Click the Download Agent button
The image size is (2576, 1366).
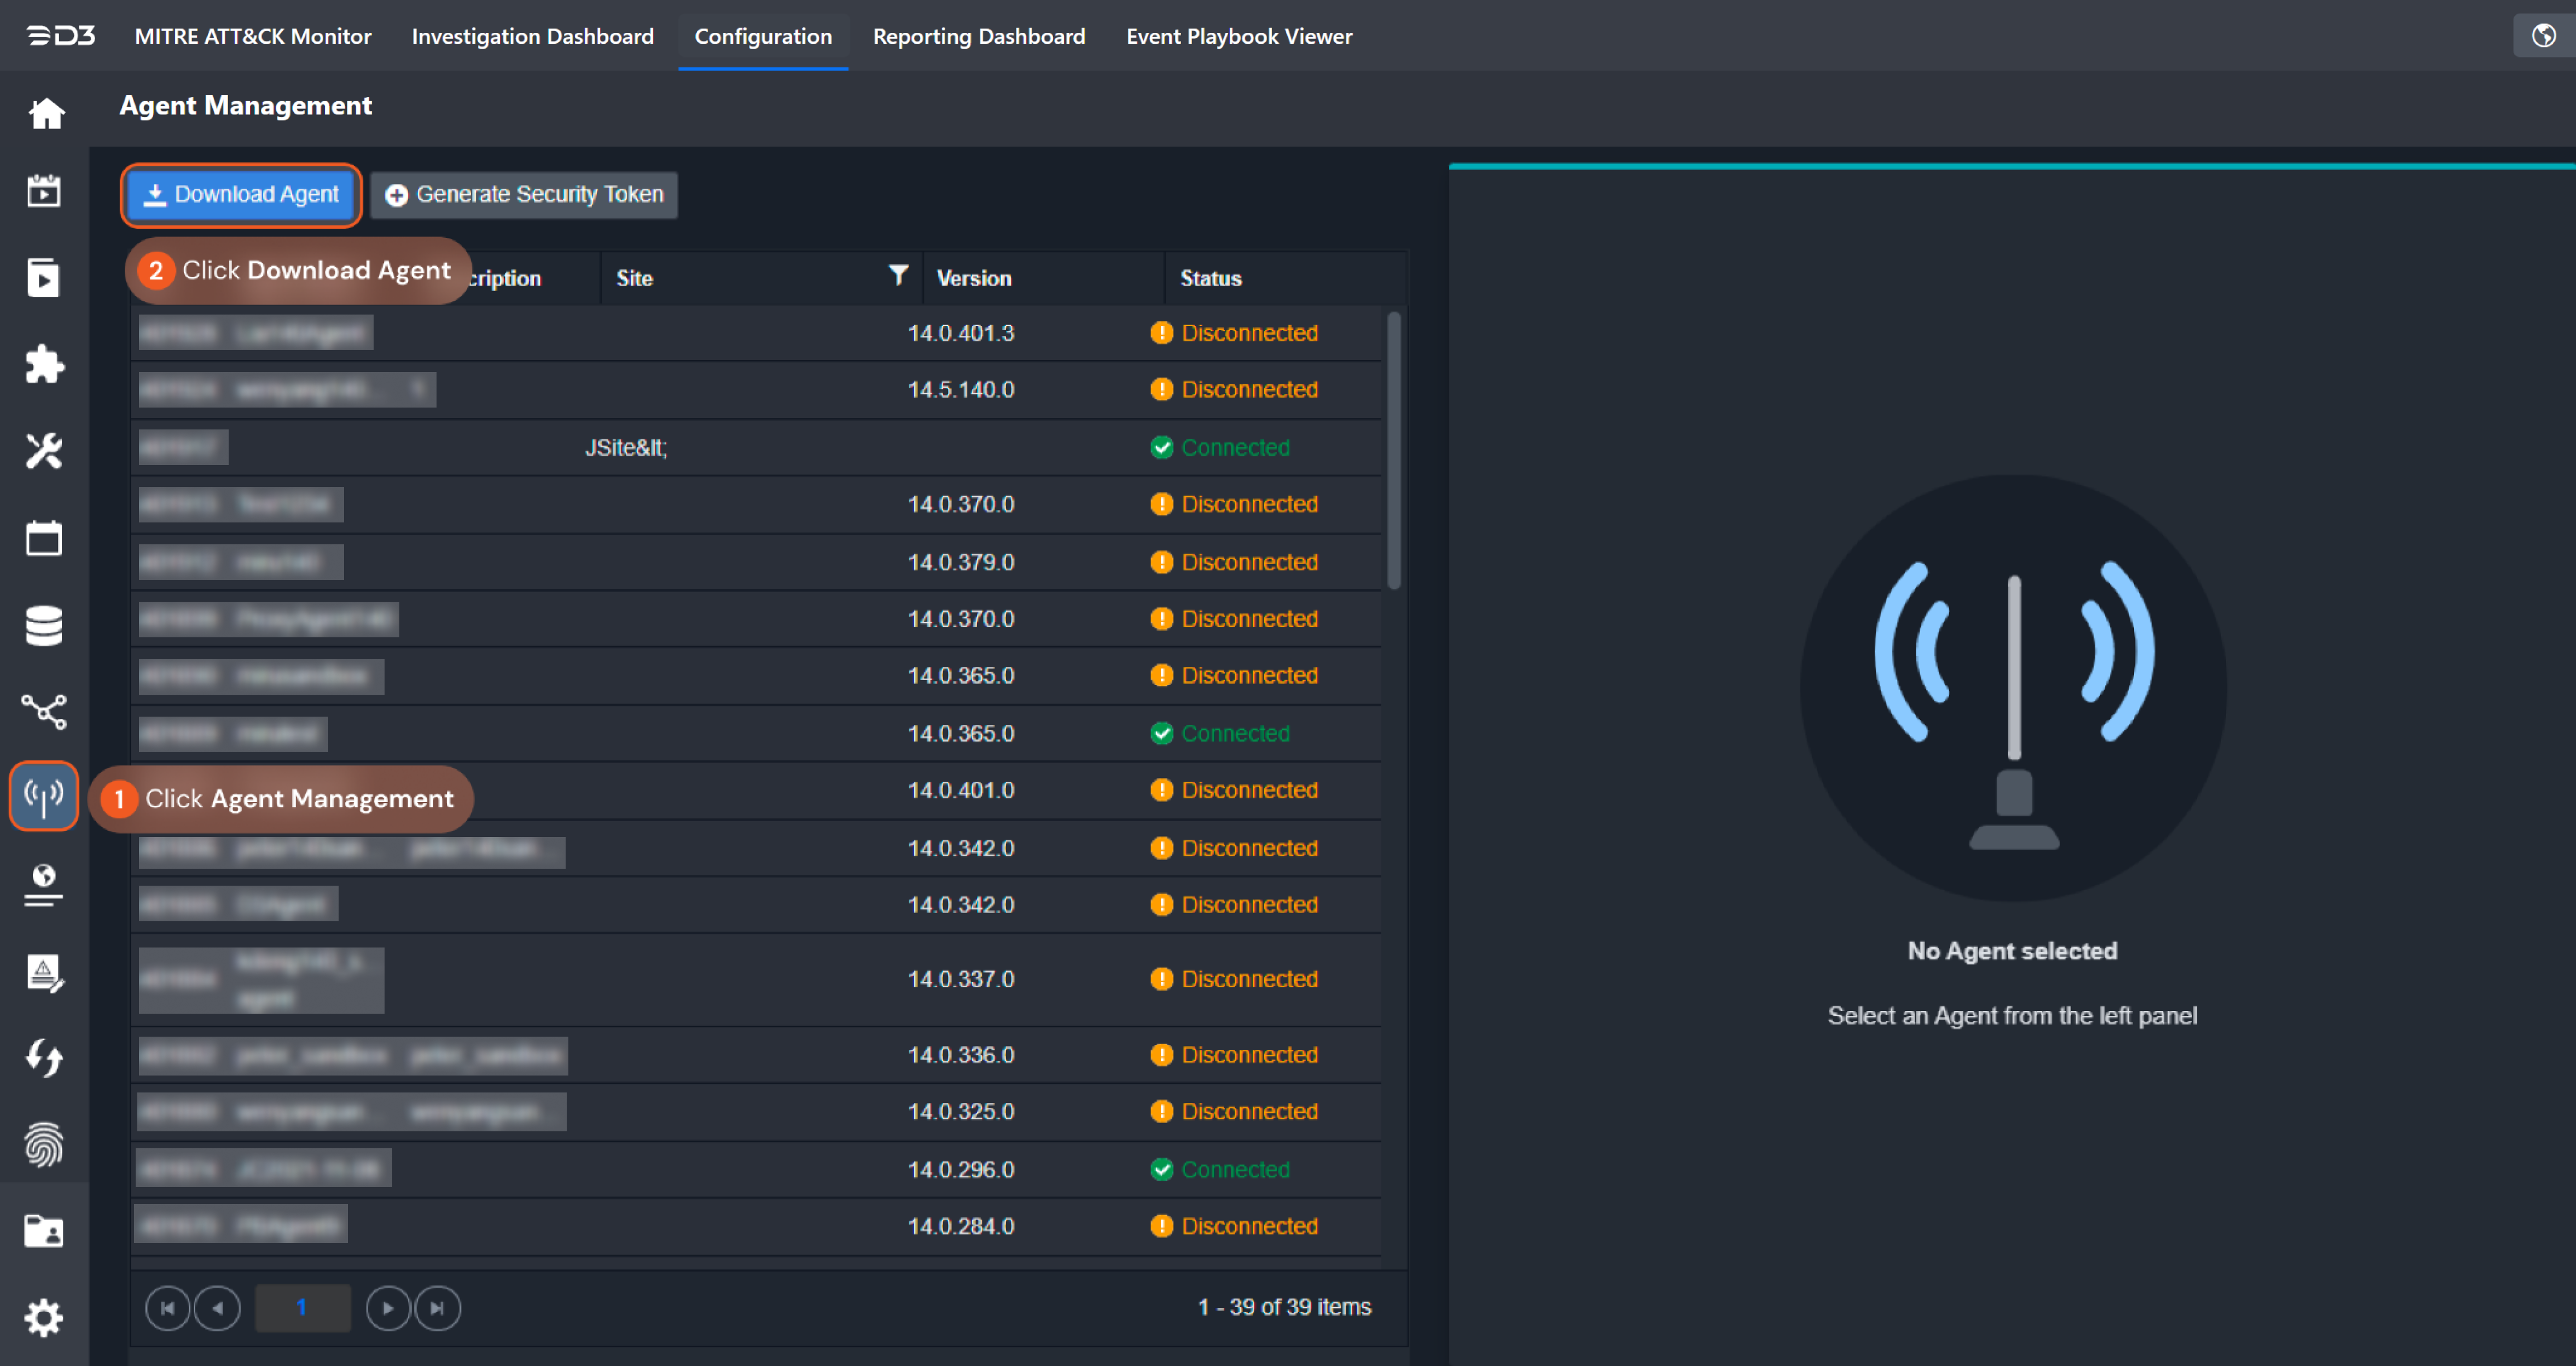click(x=241, y=194)
